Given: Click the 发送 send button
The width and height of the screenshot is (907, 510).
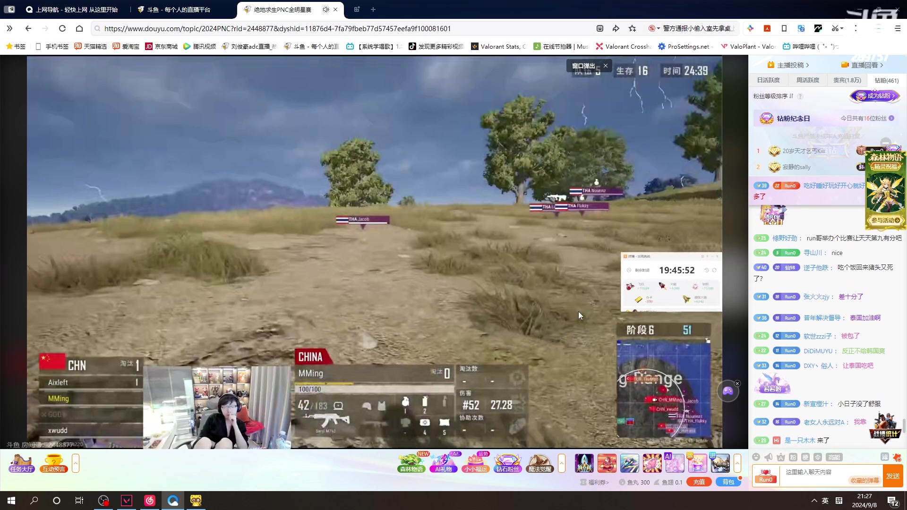Looking at the screenshot, I should pyautogui.click(x=893, y=476).
